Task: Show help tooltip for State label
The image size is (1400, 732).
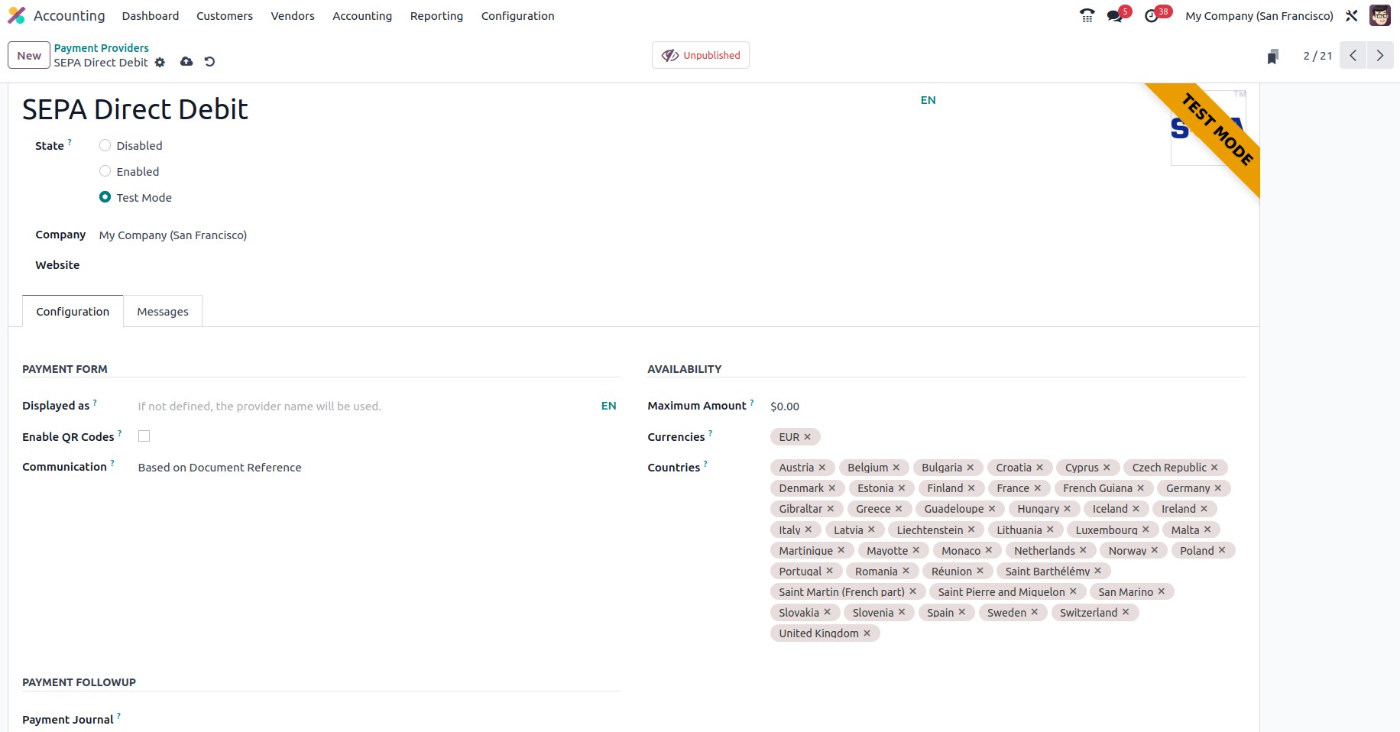Action: 70,142
